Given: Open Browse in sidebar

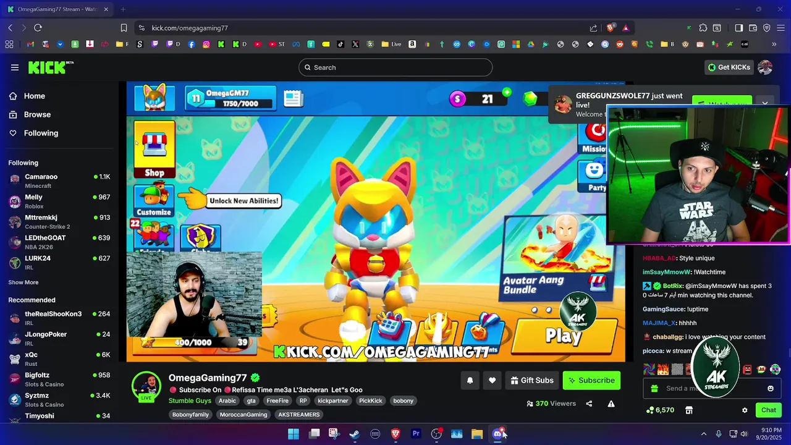Looking at the screenshot, I should 37,114.
